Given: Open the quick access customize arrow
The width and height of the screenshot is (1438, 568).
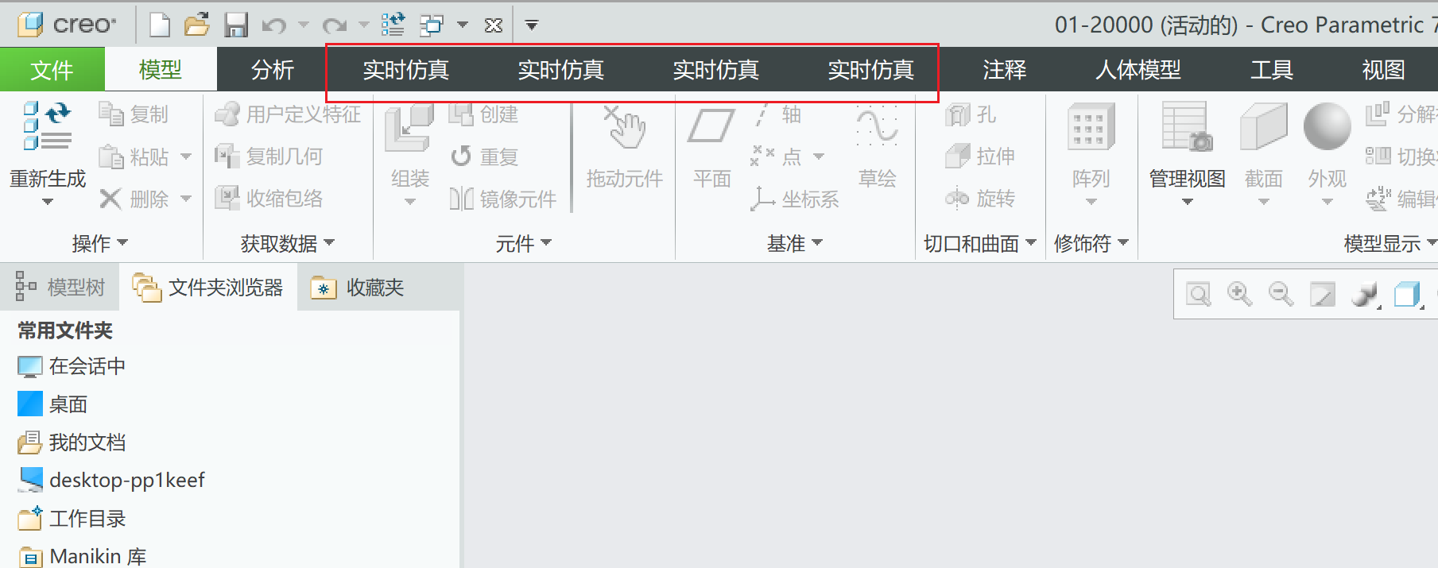Looking at the screenshot, I should coord(532,25).
